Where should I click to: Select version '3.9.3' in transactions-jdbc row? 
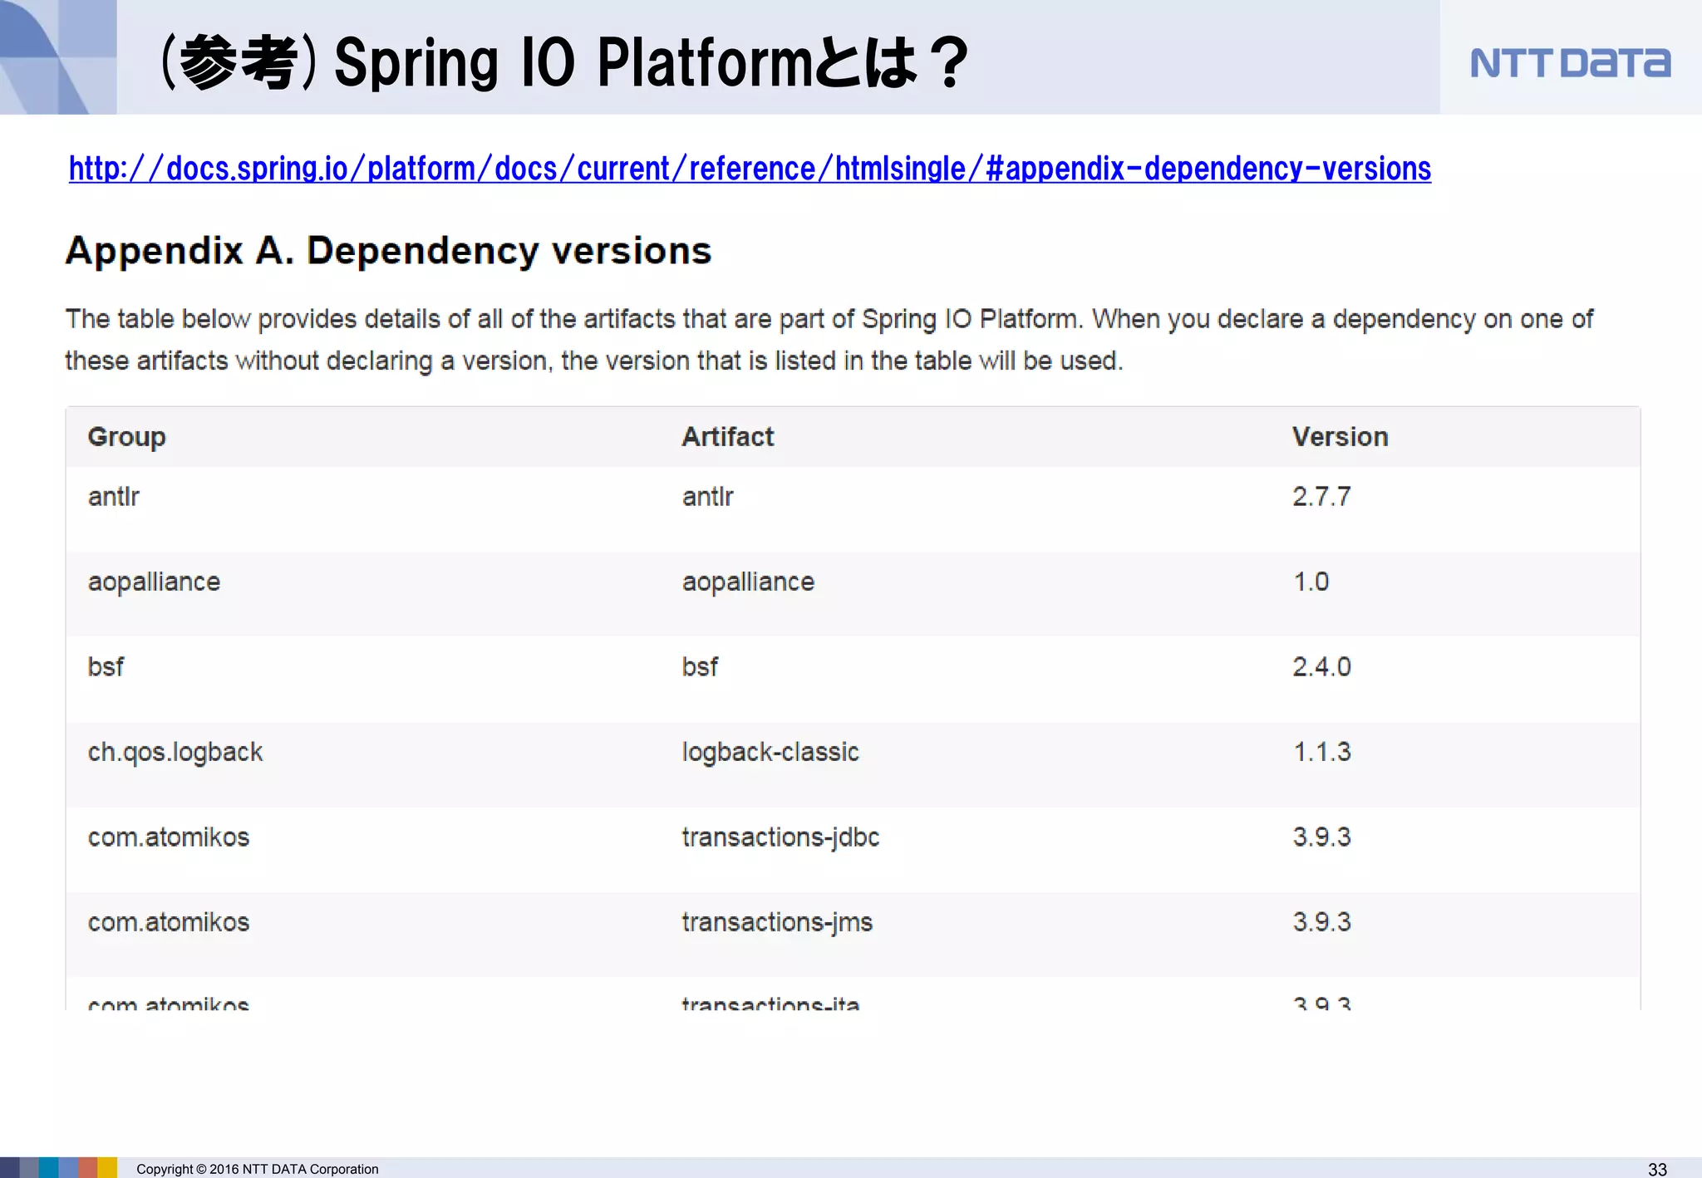pos(1321,837)
